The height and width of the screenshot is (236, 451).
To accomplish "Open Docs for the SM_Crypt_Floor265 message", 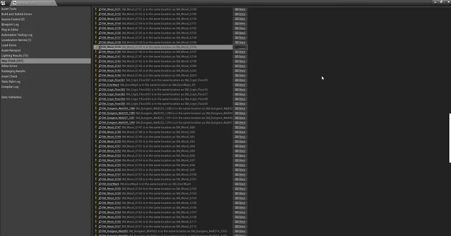I will [240, 104].
